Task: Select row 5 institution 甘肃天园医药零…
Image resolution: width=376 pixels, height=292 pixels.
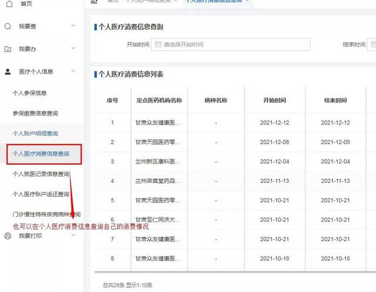Action: pyautogui.click(x=158, y=201)
